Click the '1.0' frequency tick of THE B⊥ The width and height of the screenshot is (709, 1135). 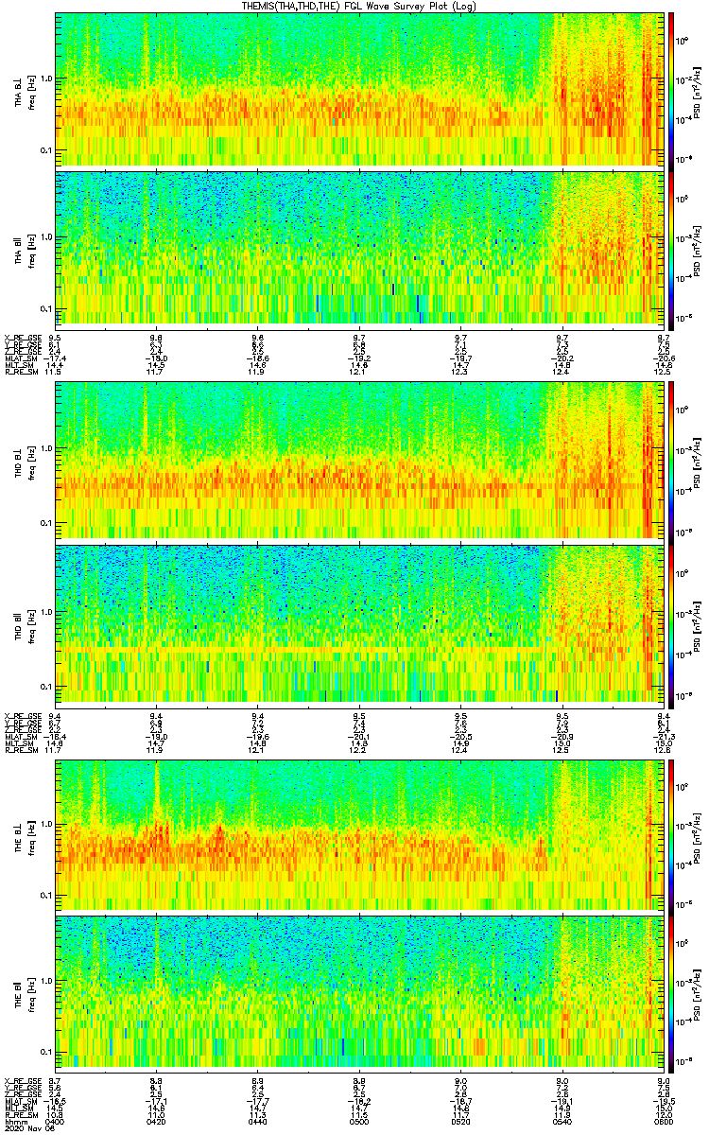coord(46,824)
